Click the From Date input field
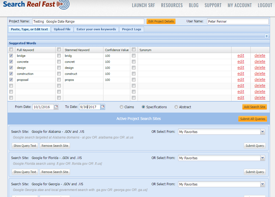 click(x=43, y=107)
